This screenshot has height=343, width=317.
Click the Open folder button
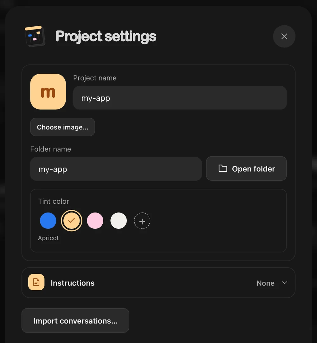(246, 168)
